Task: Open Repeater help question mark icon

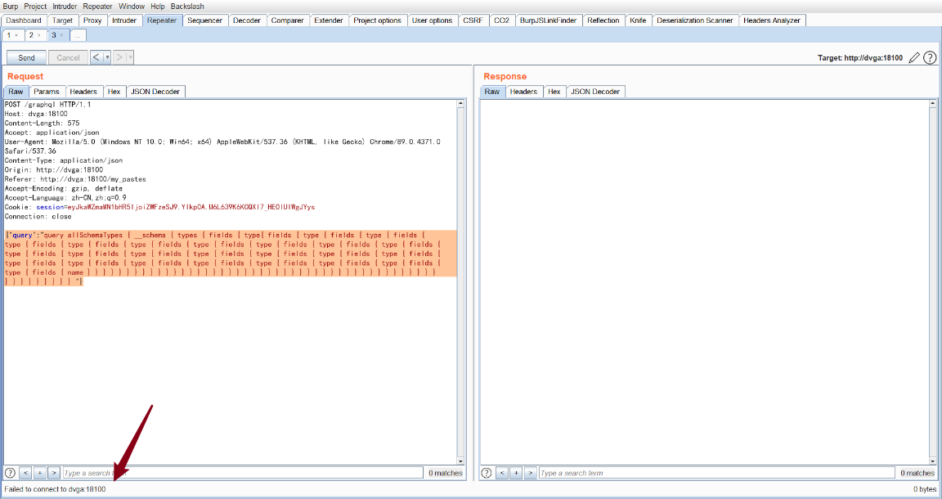Action: tap(930, 58)
